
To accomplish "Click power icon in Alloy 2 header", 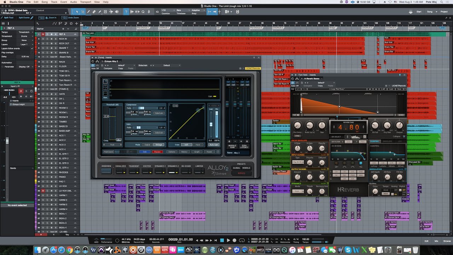I will point(93,66).
